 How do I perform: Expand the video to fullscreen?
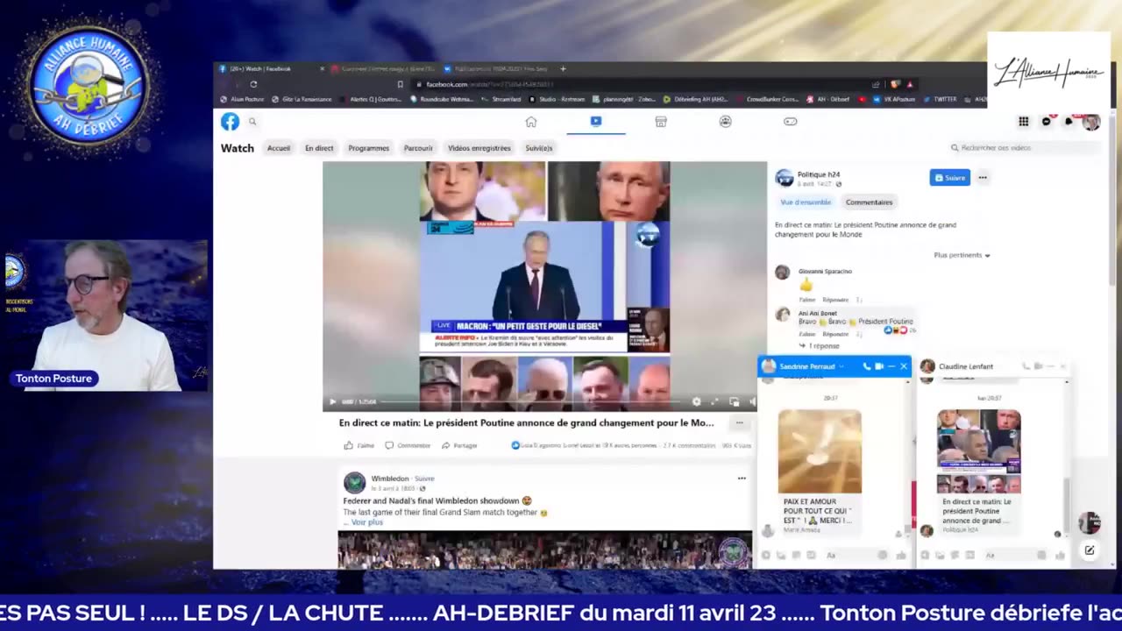coord(714,401)
